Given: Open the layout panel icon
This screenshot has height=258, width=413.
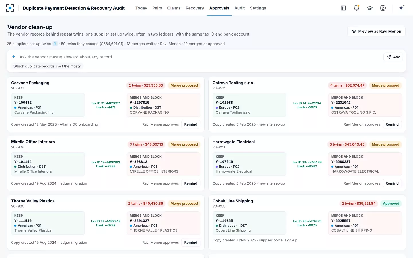Looking at the screenshot, I should tap(343, 8).
